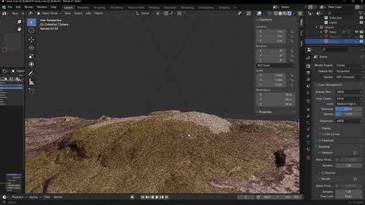
Task: Switch to Wireframe viewport shading
Action: tap(276, 14)
